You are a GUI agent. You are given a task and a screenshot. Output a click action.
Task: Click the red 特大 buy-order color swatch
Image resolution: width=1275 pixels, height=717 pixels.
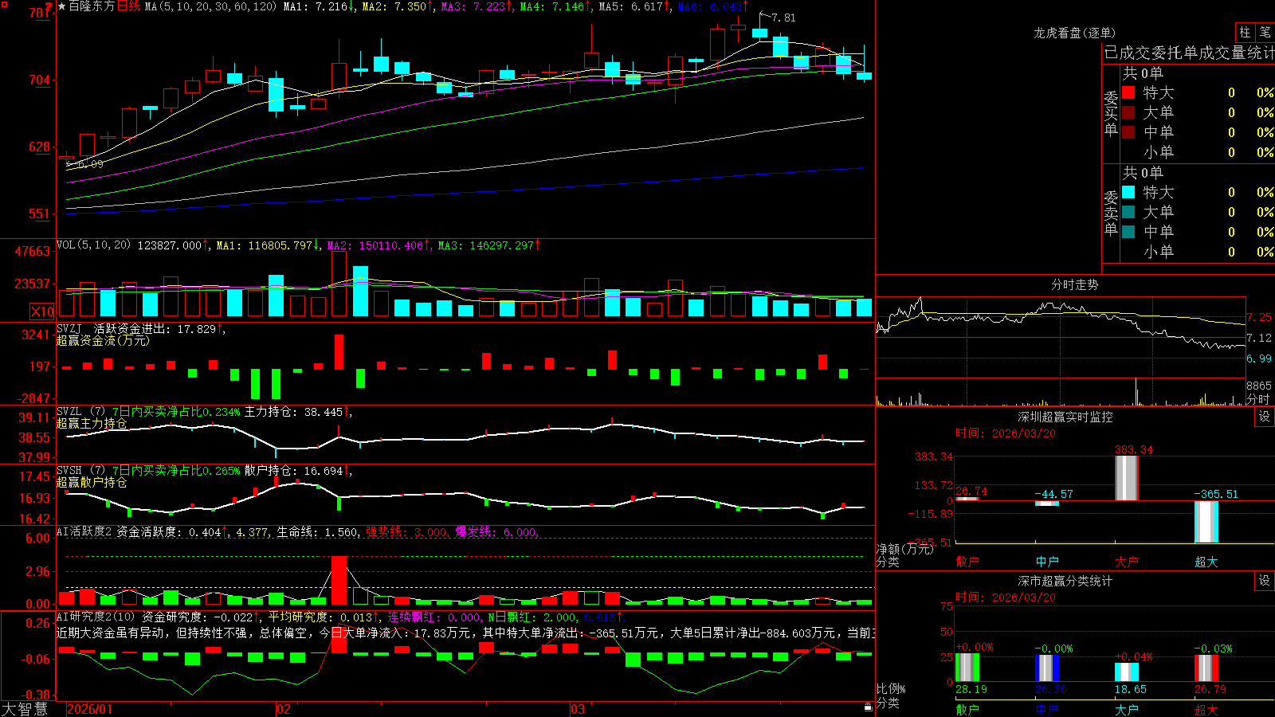coord(1128,92)
